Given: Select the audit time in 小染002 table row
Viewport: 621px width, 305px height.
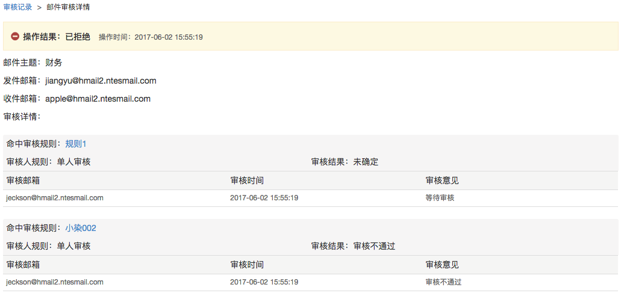Looking at the screenshot, I should pyautogui.click(x=264, y=282).
